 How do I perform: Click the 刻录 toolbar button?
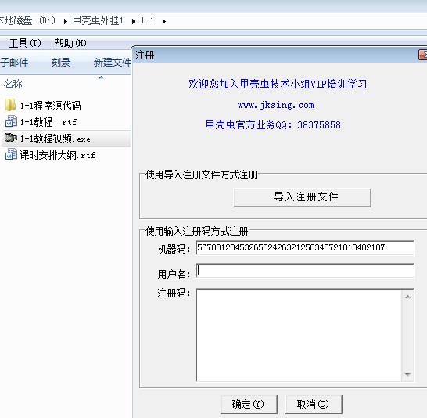coord(61,63)
